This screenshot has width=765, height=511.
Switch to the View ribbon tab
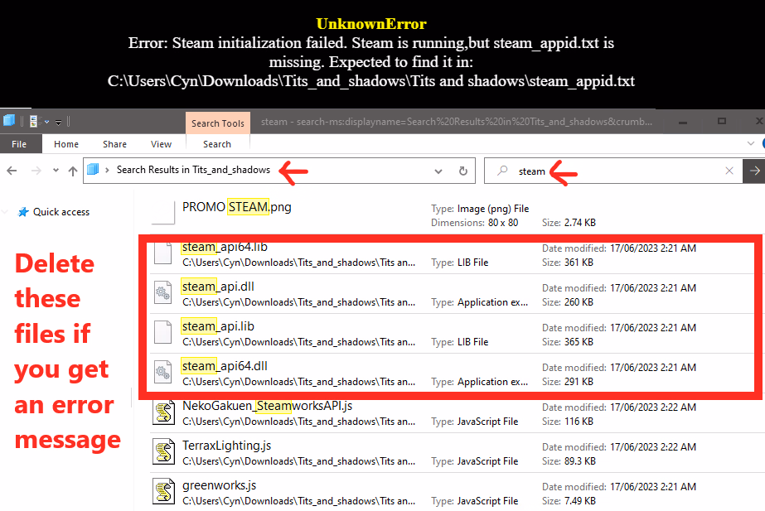click(161, 144)
